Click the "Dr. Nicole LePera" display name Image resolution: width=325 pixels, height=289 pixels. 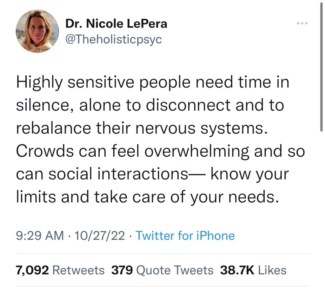[116, 24]
